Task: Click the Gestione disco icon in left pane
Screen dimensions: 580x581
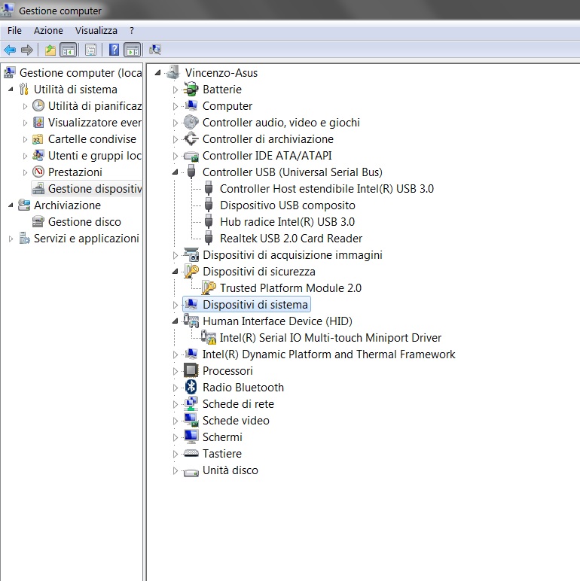Action: tap(38, 221)
